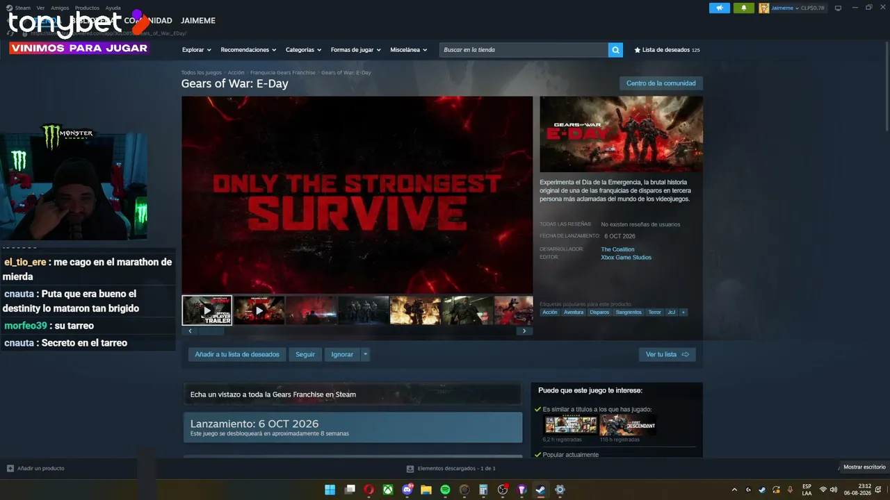
Task: Select the Official Multiplayer Trailer thumbnail
Action: click(207, 310)
